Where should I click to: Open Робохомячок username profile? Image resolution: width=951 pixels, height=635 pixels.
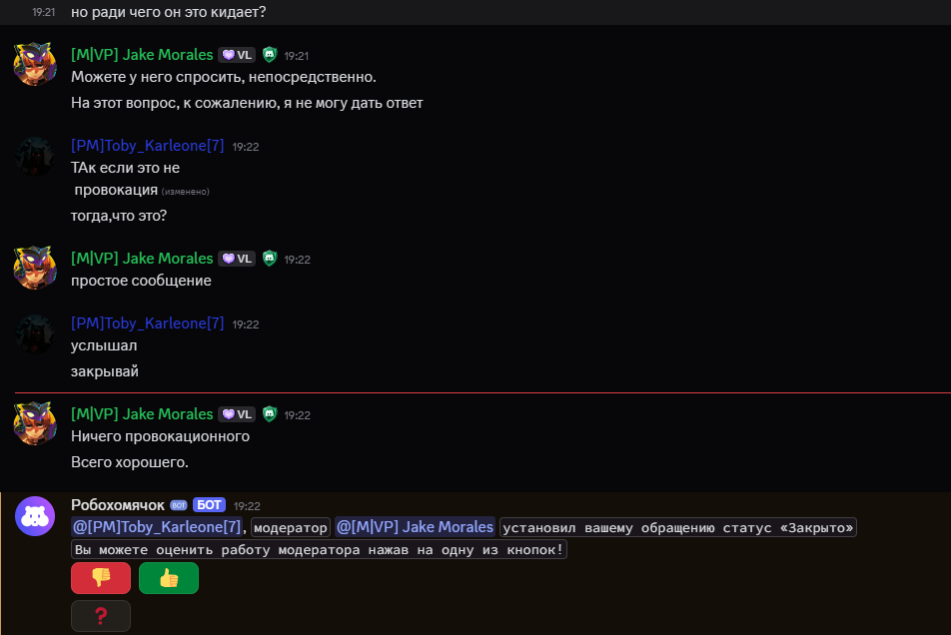(x=118, y=505)
